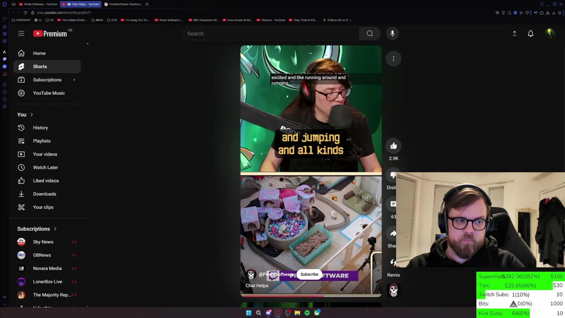Toggle the ad-blocker shield icon

tap(515, 13)
